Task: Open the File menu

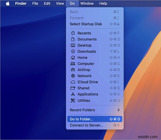Action: point(35,3)
